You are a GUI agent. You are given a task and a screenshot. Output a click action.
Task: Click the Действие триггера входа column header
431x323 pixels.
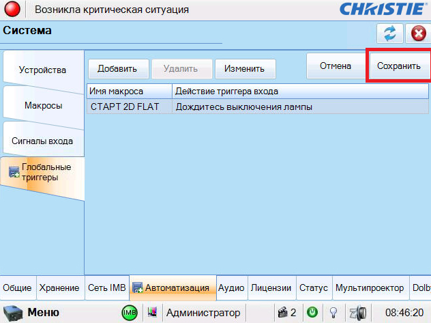[x=300, y=92]
